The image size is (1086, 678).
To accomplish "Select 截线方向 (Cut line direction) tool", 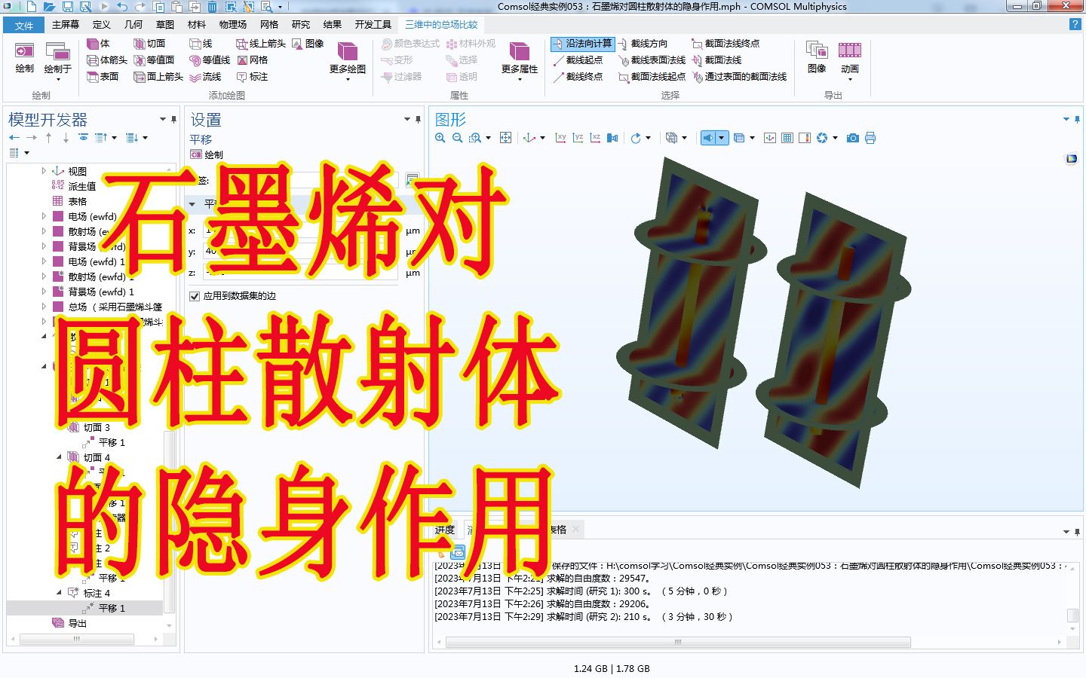I will [643, 44].
